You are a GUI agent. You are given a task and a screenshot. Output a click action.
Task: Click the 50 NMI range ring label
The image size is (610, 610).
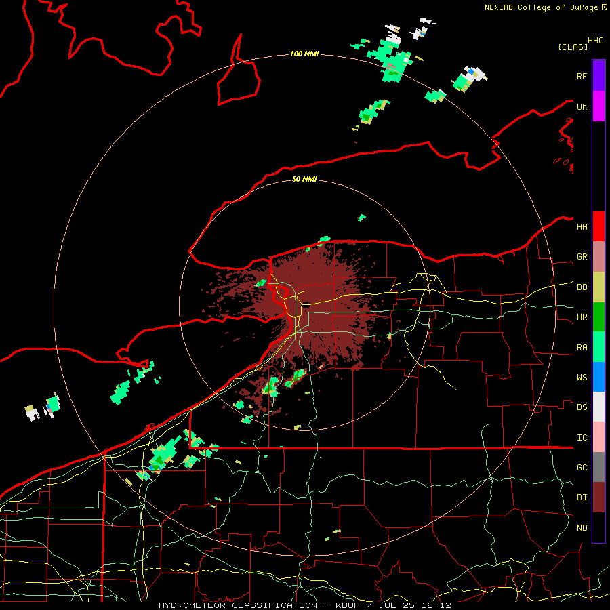[x=304, y=179]
